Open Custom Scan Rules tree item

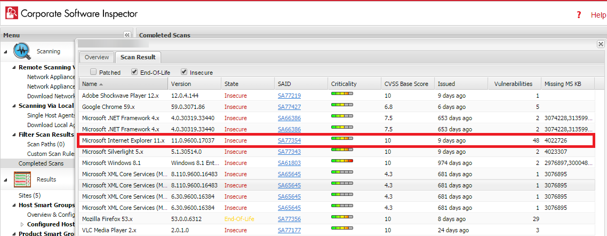click(x=50, y=154)
